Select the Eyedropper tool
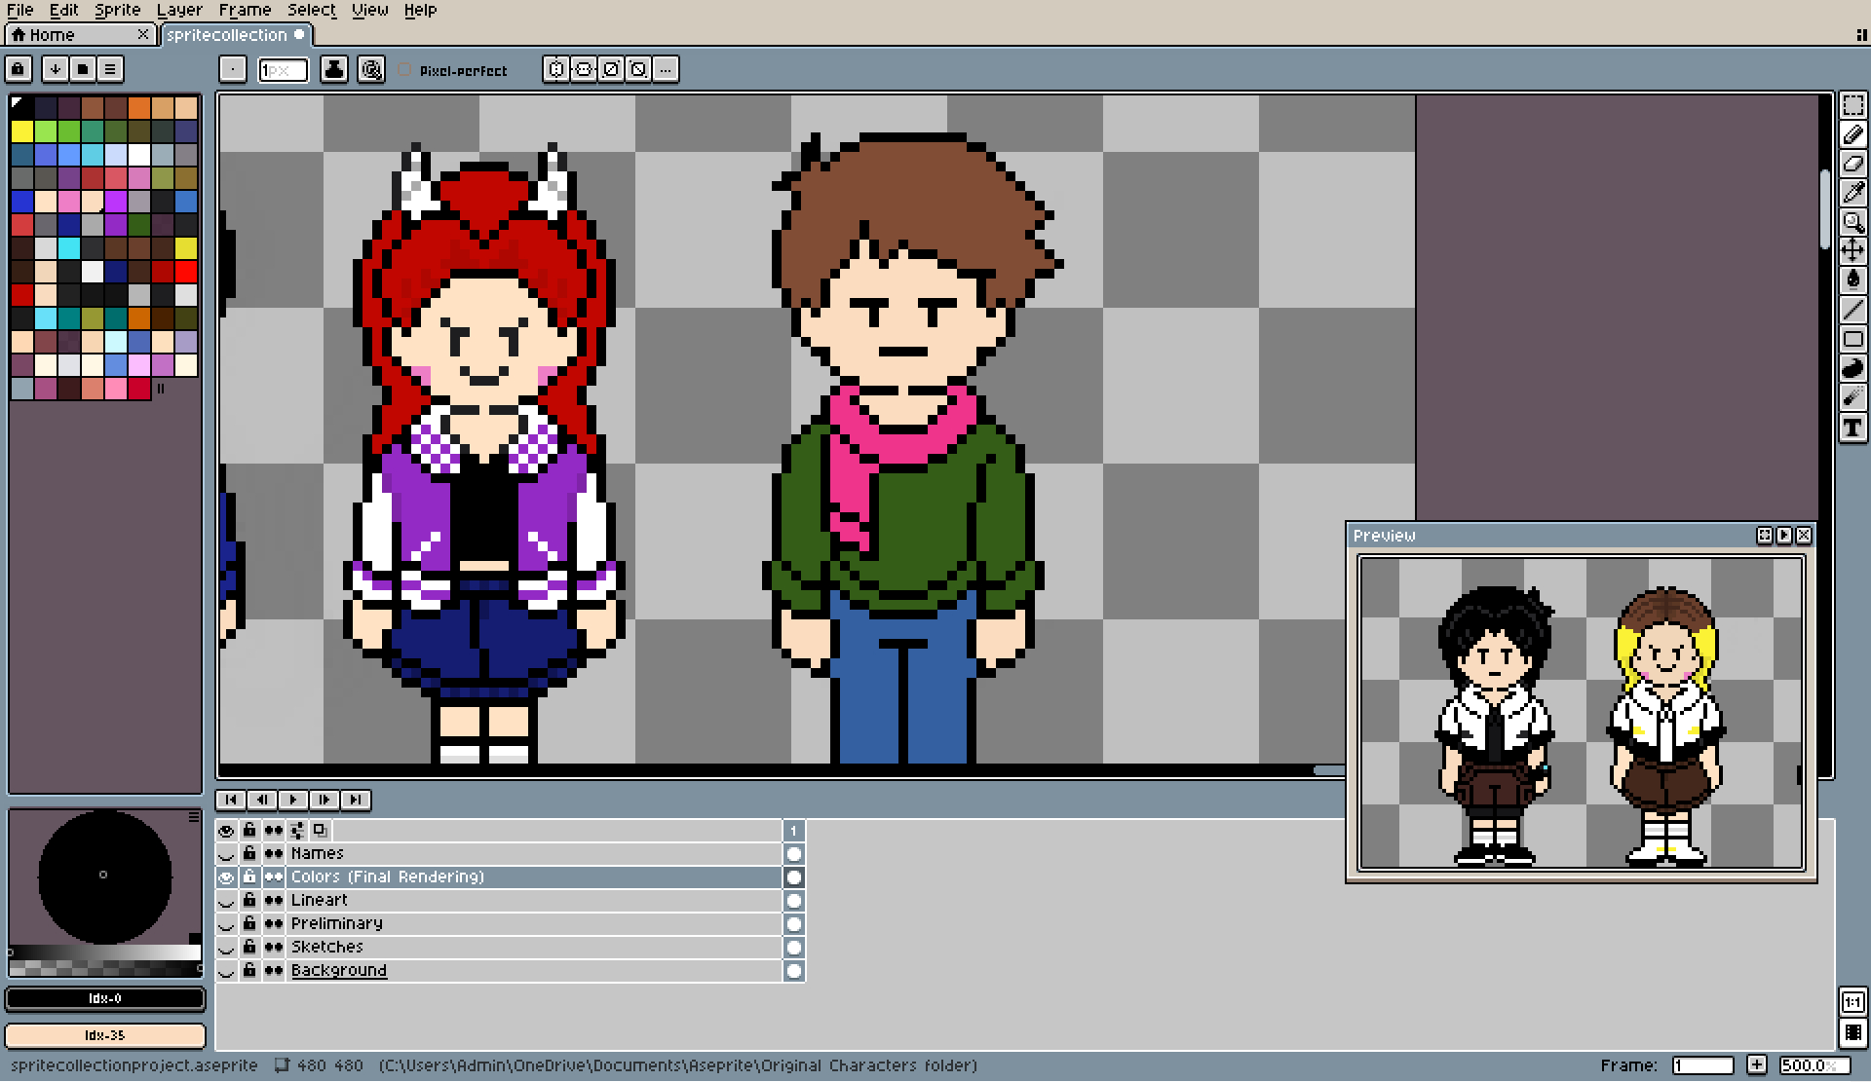Screen dimensions: 1871x1082 tap(1852, 193)
